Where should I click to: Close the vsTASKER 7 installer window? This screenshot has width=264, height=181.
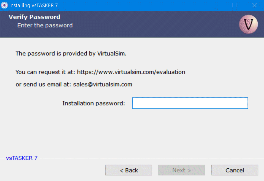click(254, 5)
